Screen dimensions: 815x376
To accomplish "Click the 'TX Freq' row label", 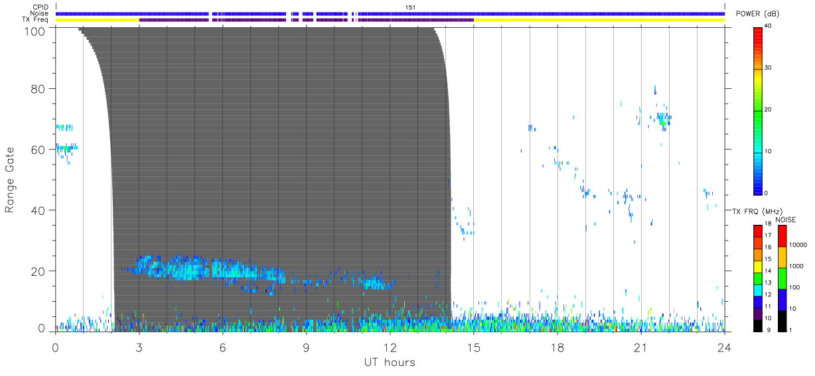I will point(36,20).
